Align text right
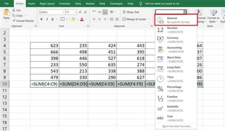Screen dimensions: 225x131 pyautogui.click(x=105, y=19)
